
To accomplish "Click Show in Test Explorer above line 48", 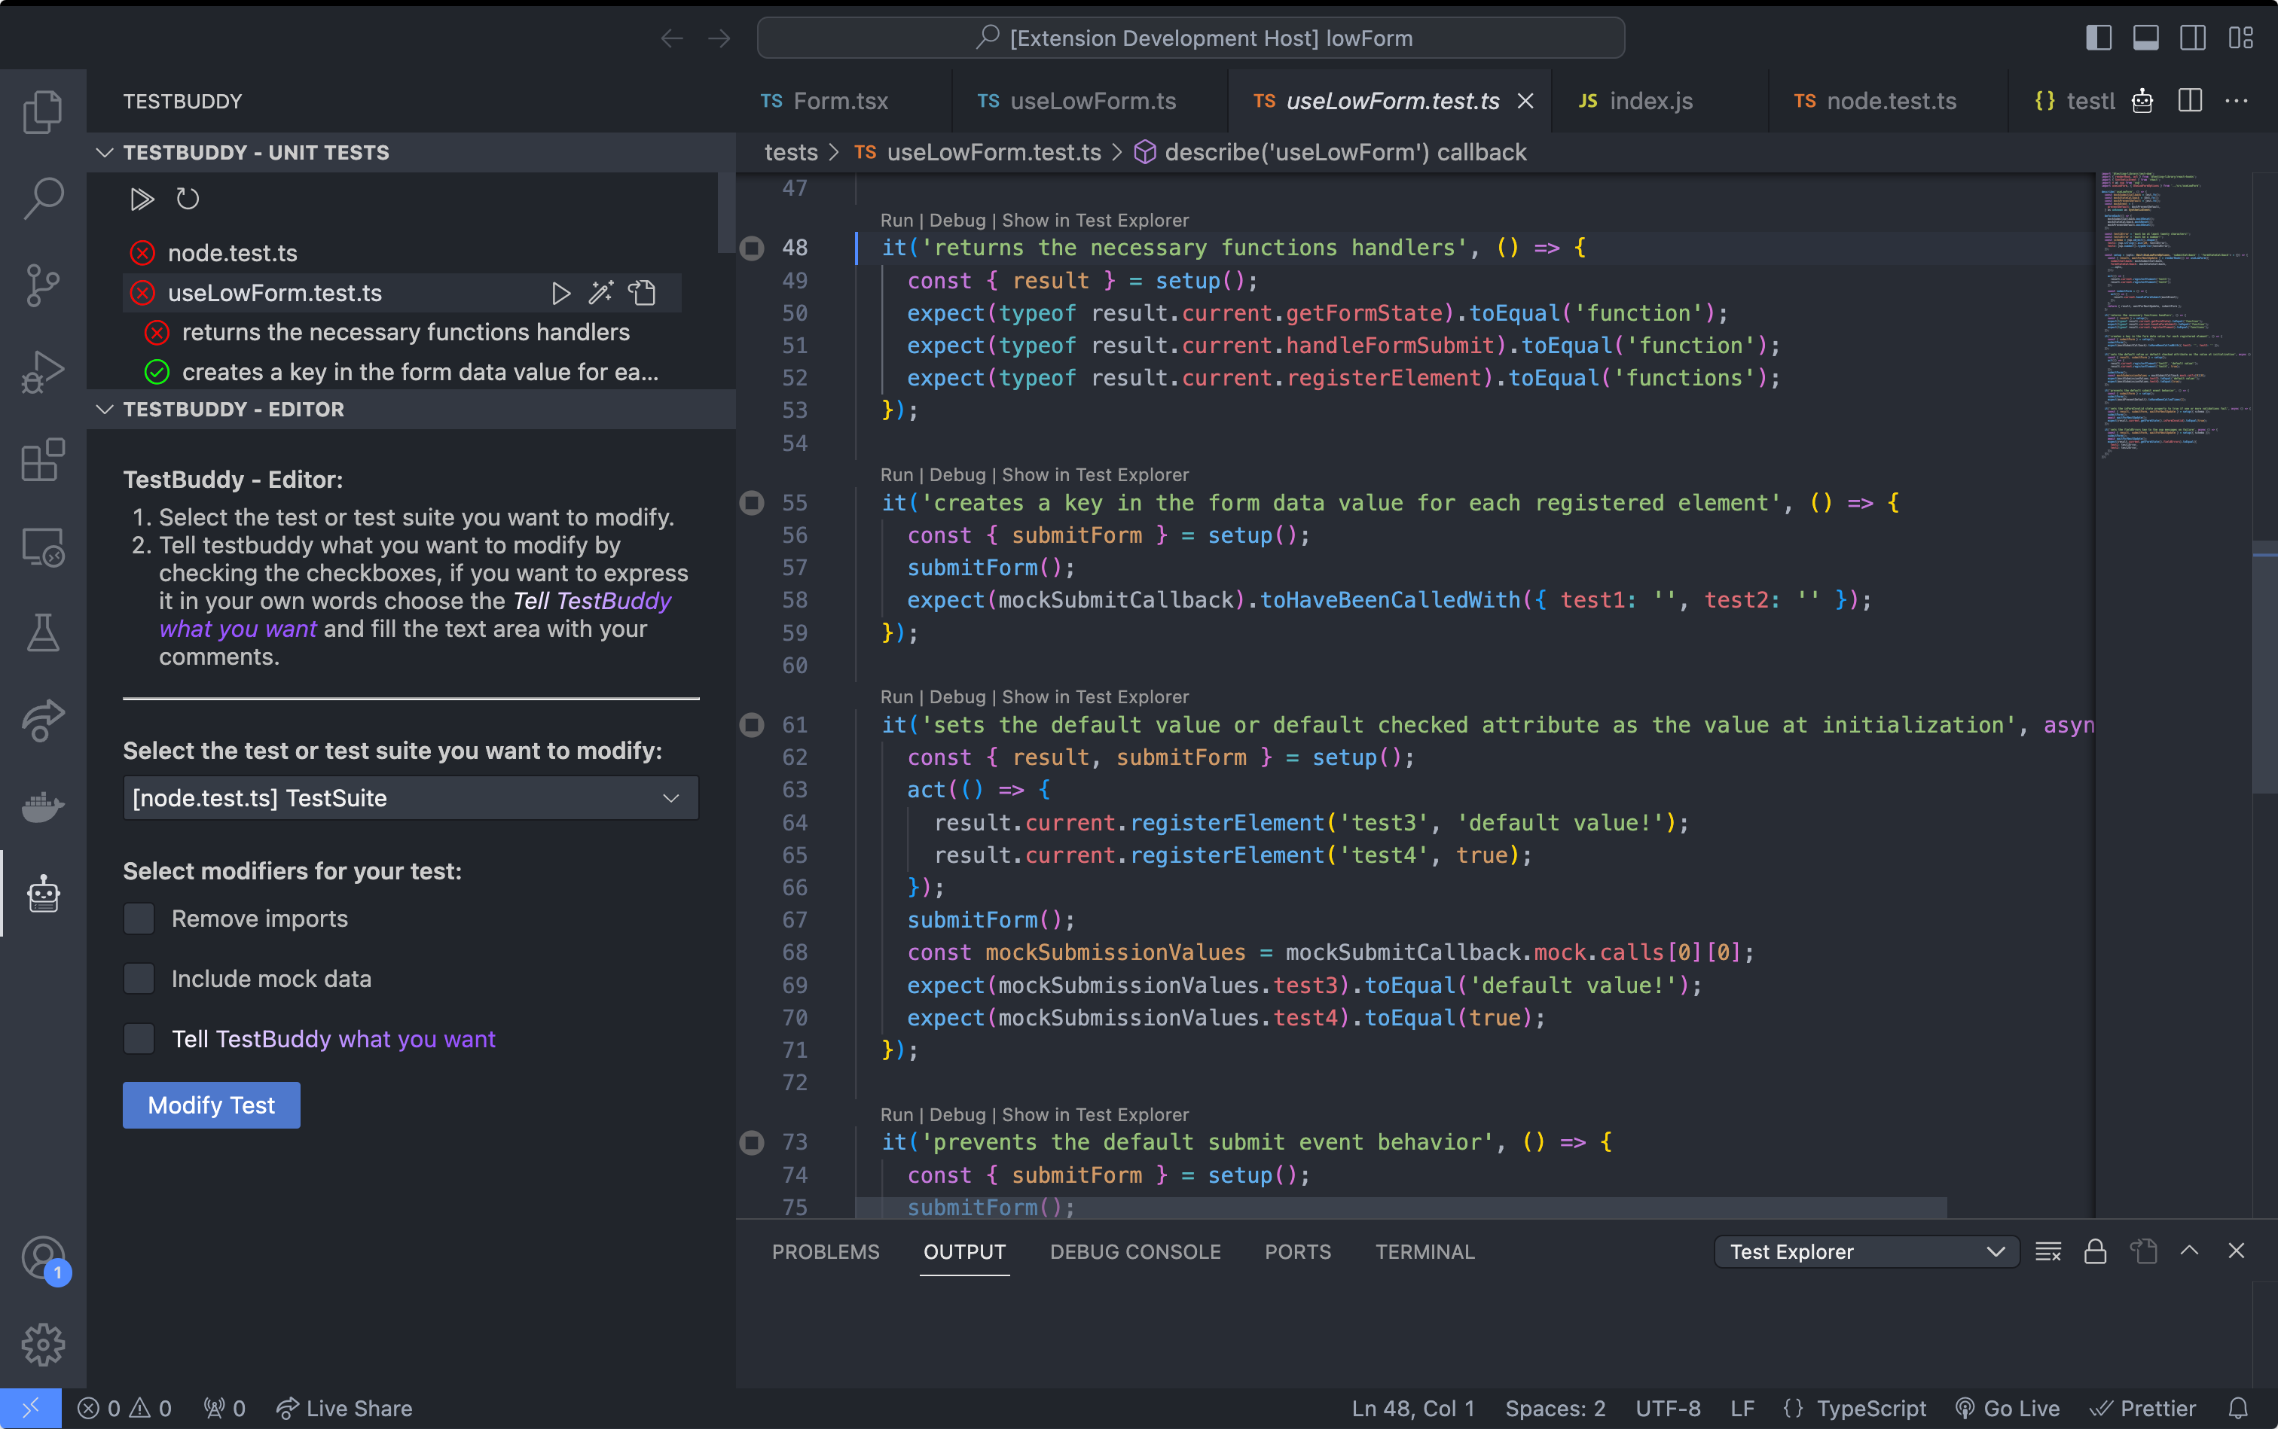I will coord(1095,220).
